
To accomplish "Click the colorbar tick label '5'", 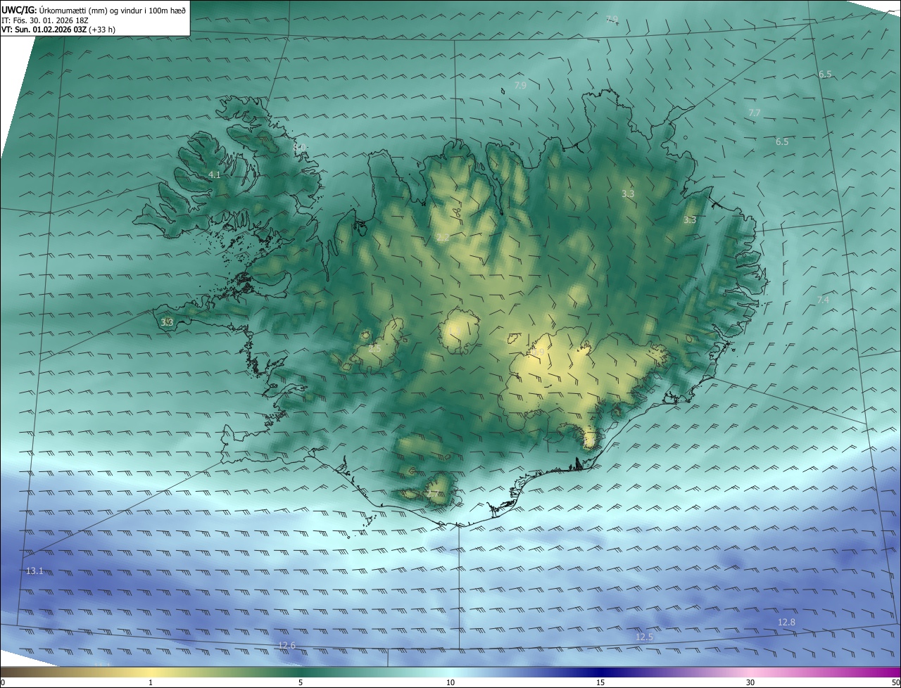I will pyautogui.click(x=301, y=682).
